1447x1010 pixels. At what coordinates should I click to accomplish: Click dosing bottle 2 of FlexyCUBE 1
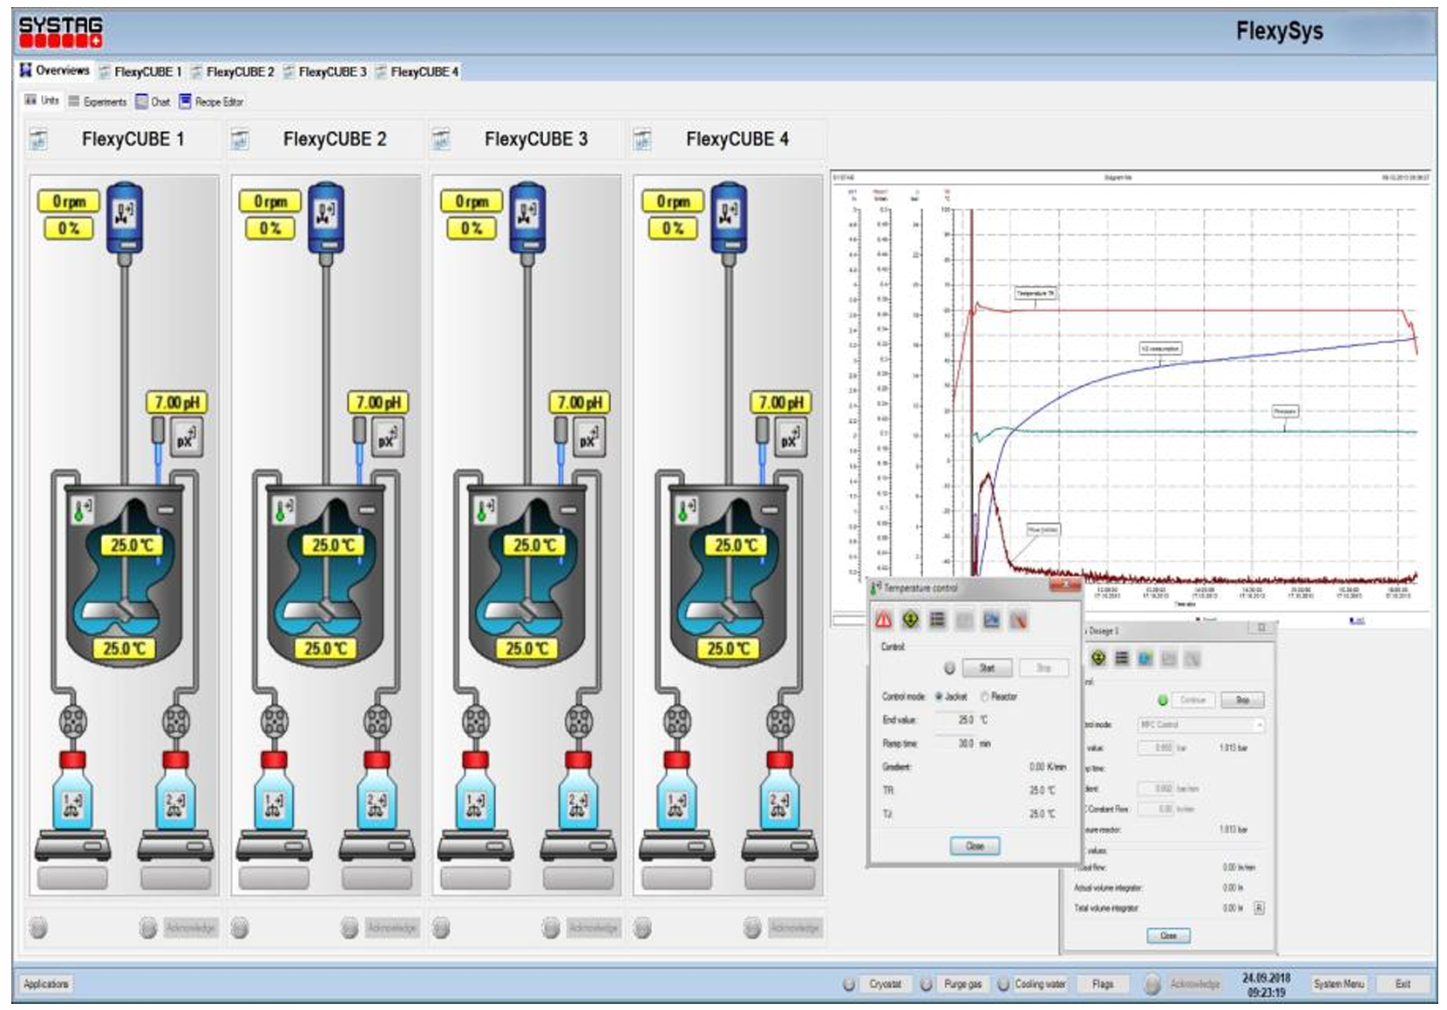point(175,790)
